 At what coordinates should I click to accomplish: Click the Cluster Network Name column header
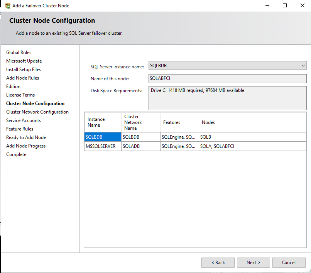tap(140, 122)
